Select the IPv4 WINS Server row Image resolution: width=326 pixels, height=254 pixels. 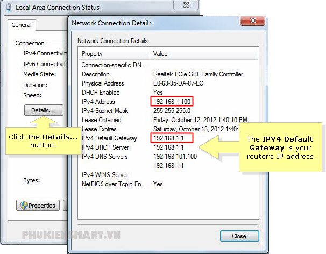click(168, 175)
